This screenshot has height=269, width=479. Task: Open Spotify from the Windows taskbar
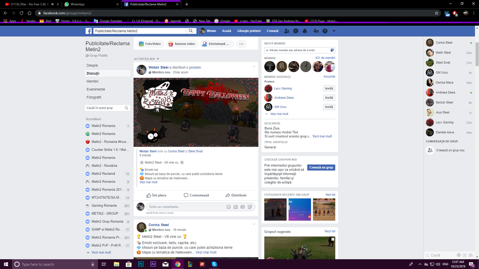[x=214, y=264]
